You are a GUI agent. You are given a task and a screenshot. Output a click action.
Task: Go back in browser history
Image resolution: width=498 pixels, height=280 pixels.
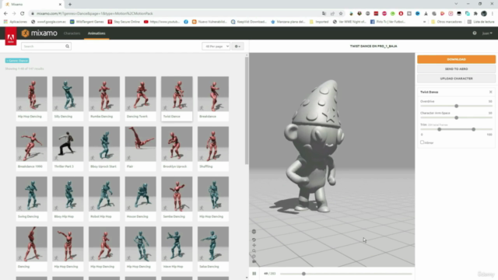(5, 14)
